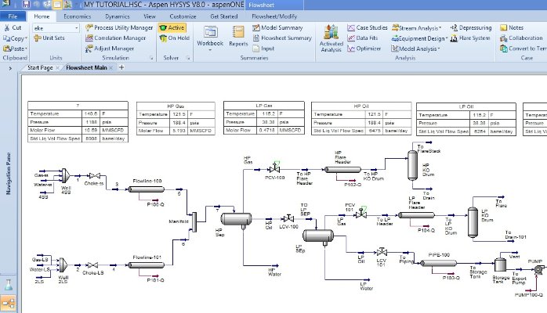Set solver to On Hold
Screen dimensions: 547x313
tap(174, 38)
